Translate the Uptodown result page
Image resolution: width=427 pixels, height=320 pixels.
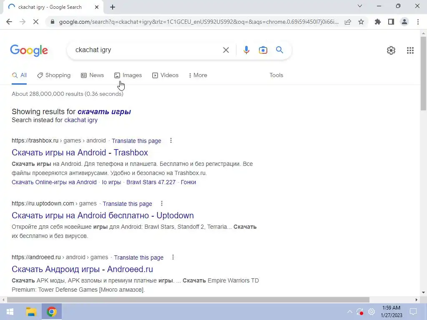pos(128,204)
